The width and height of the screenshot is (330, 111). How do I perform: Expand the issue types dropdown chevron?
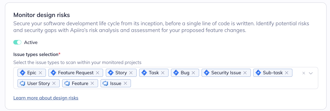click(311, 73)
